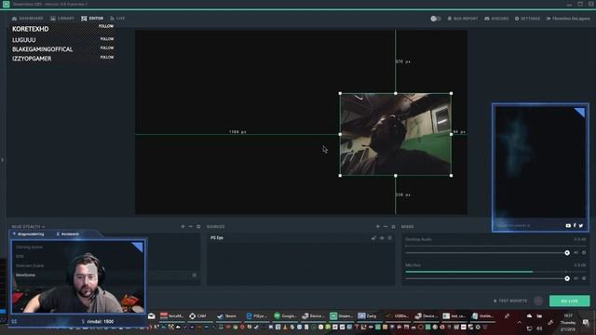Open scene settings gear icon
The image size is (596, 335).
[198, 227]
